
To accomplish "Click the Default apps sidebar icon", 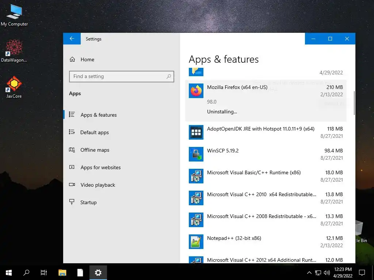I will coord(72,132).
